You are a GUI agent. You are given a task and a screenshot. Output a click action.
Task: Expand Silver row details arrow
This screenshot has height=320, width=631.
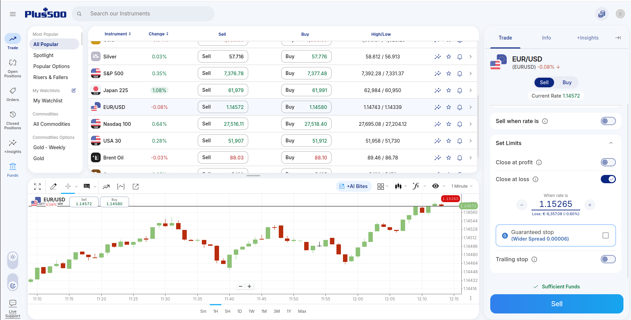tap(470, 57)
